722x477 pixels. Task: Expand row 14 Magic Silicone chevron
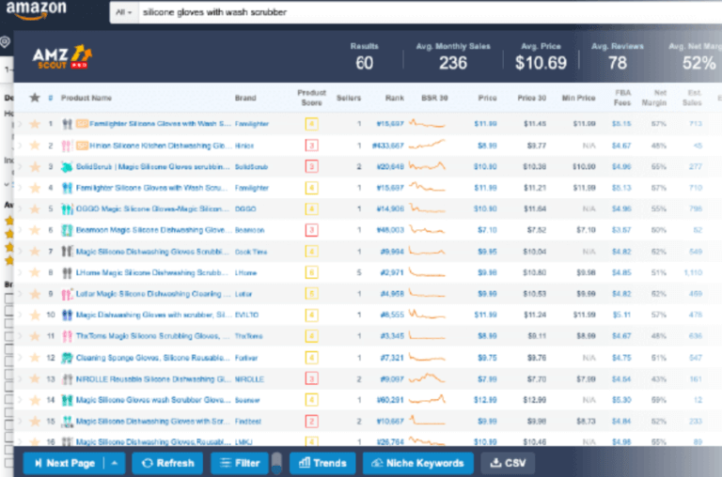20,400
